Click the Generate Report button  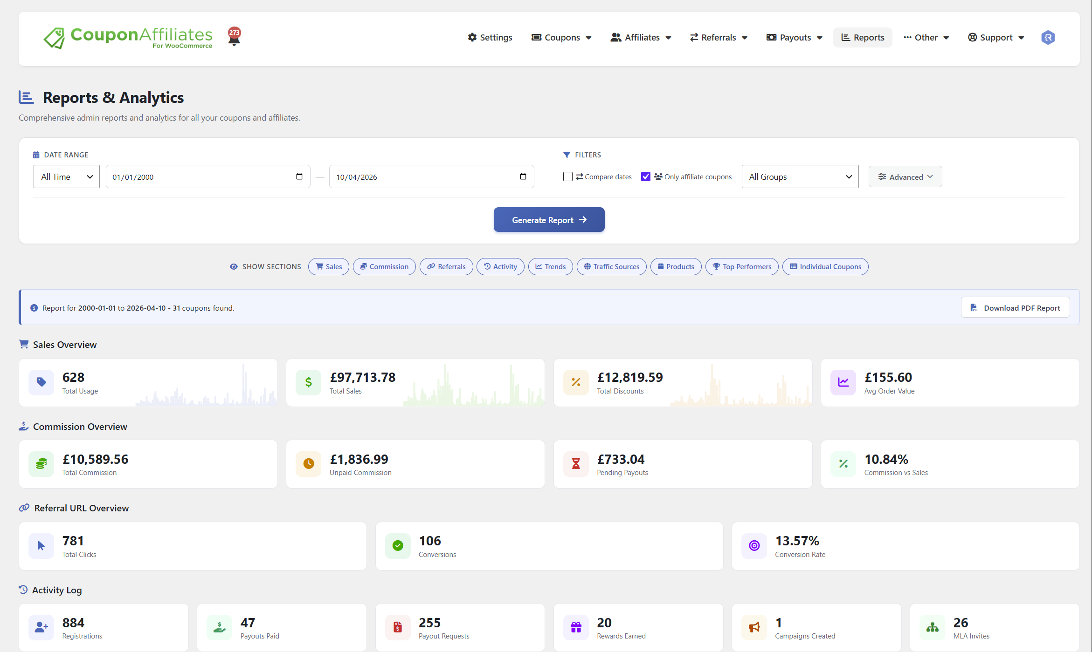(x=549, y=220)
